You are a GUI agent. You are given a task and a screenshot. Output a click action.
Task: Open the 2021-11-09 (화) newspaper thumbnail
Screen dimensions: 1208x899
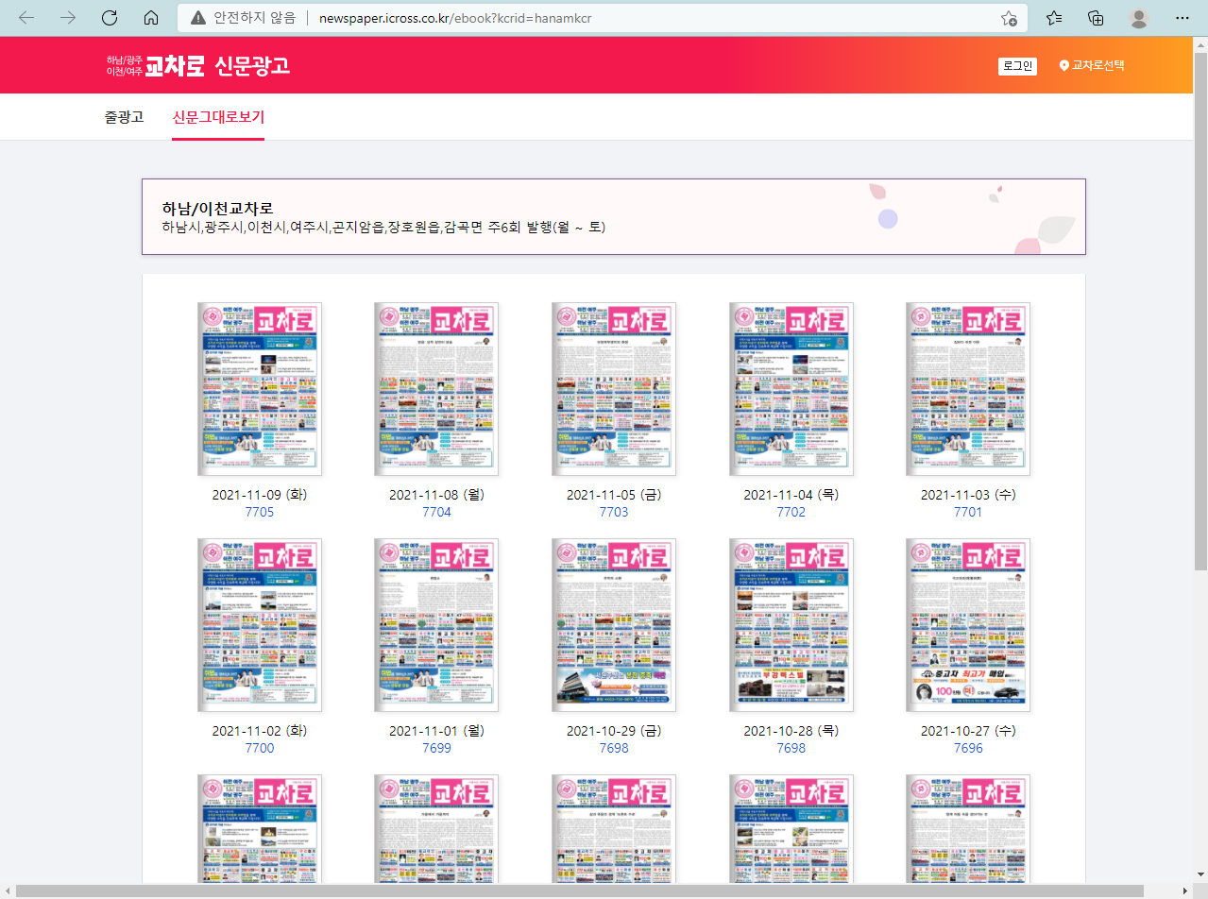tap(260, 389)
